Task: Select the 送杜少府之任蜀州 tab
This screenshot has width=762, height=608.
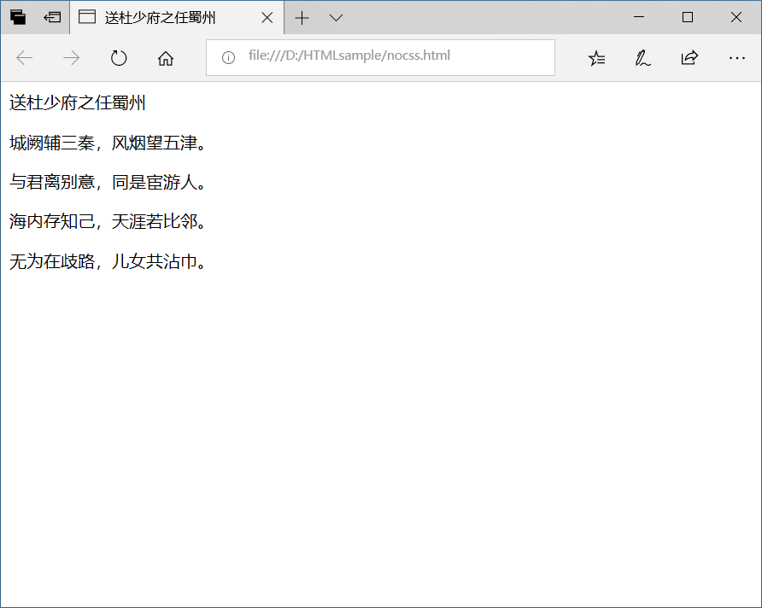Action: tap(162, 18)
